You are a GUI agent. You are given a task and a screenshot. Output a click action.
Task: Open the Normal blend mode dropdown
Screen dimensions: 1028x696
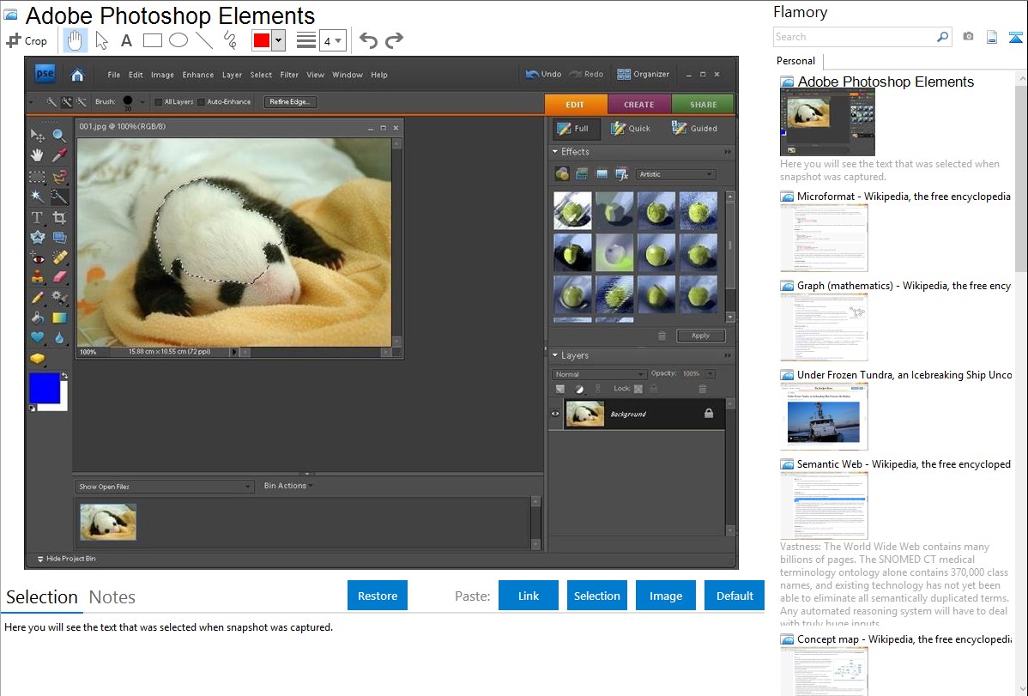(599, 374)
